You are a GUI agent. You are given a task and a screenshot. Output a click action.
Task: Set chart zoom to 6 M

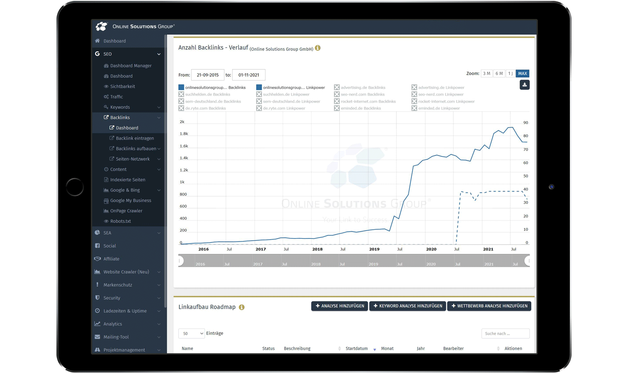(499, 73)
